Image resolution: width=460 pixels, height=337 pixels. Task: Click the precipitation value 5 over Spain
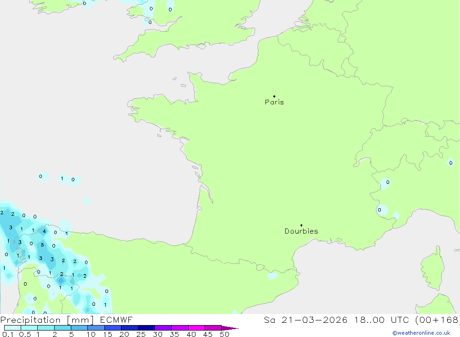tap(42, 245)
